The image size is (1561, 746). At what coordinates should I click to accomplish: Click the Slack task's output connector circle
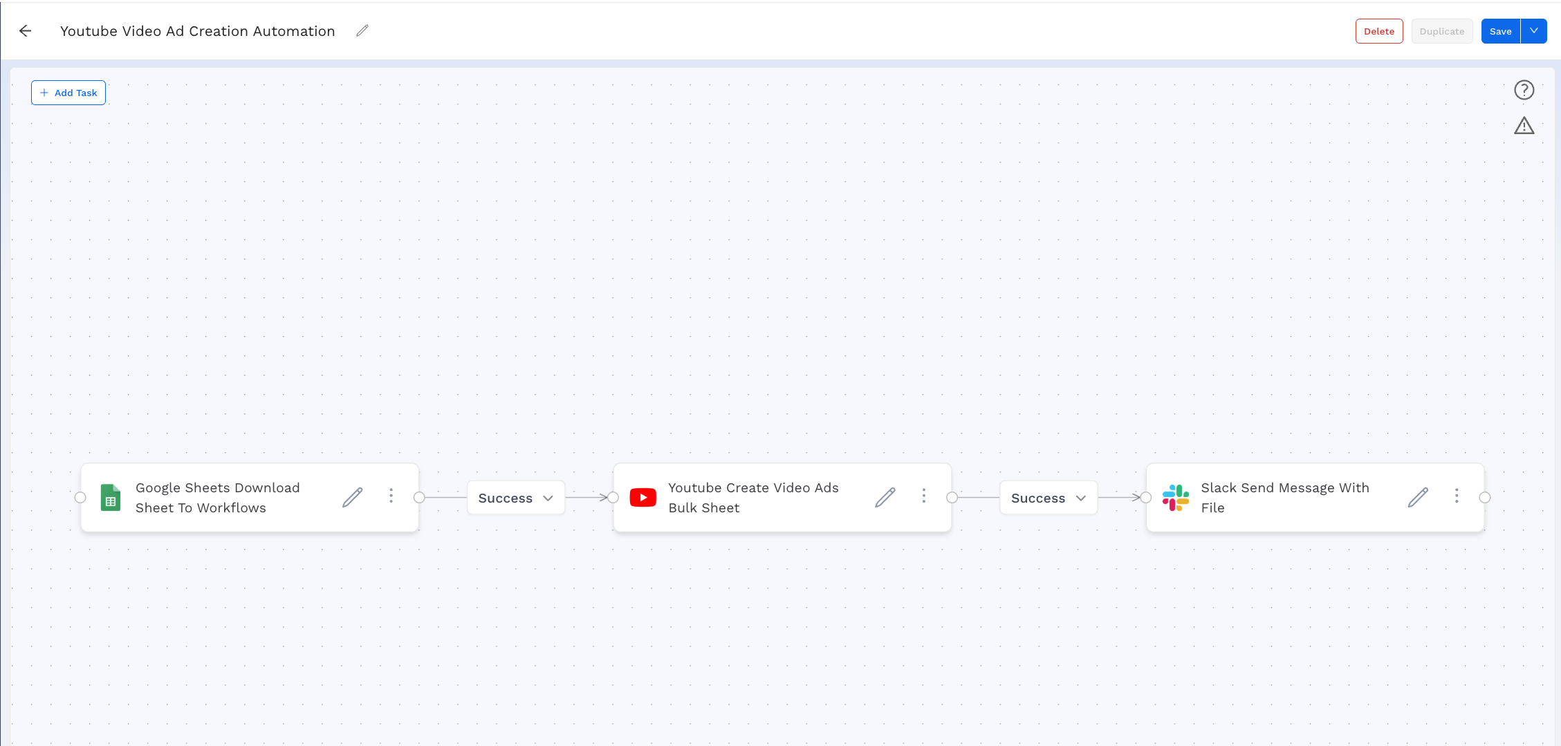coord(1485,498)
